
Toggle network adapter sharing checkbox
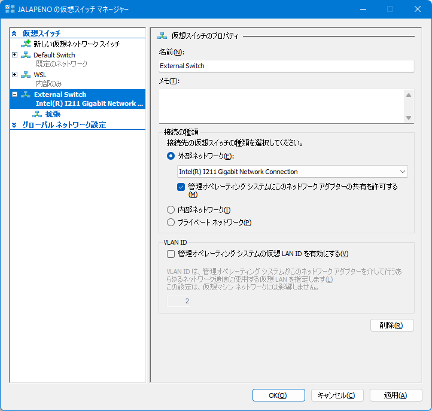tap(181, 187)
